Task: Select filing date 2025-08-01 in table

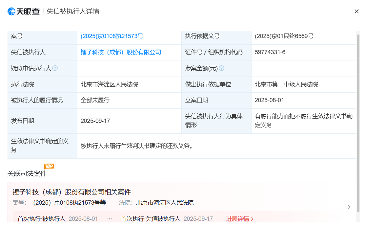Action: point(269,100)
